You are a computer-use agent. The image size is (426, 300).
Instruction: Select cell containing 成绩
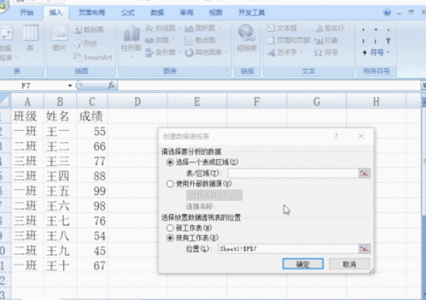tap(92, 116)
